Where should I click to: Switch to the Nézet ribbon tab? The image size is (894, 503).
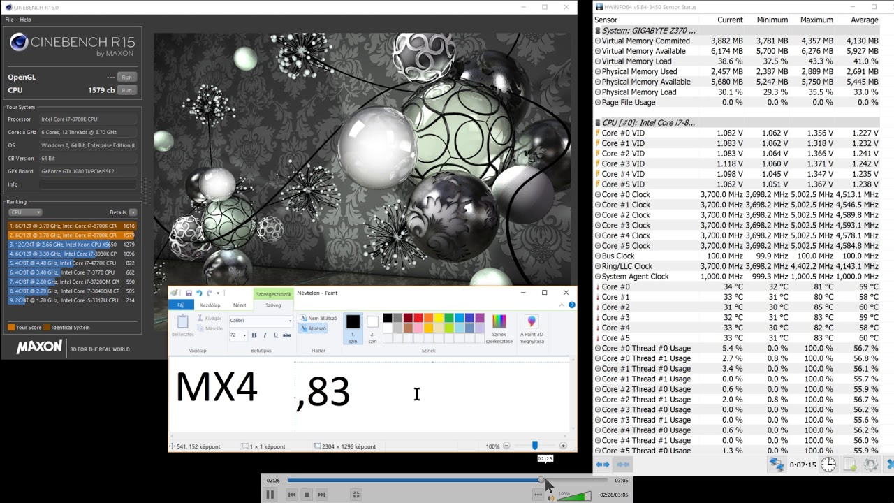tap(240, 305)
